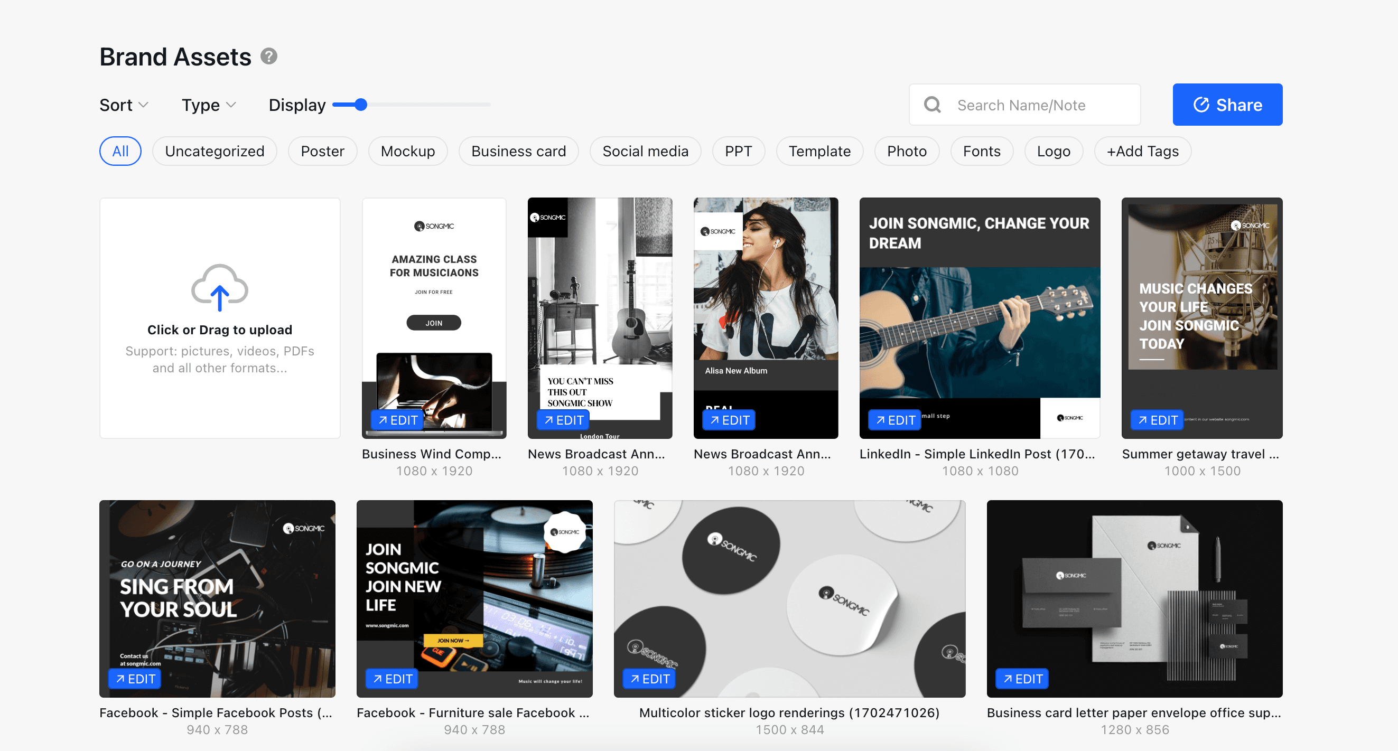Open the Sort dropdown

tap(124, 105)
